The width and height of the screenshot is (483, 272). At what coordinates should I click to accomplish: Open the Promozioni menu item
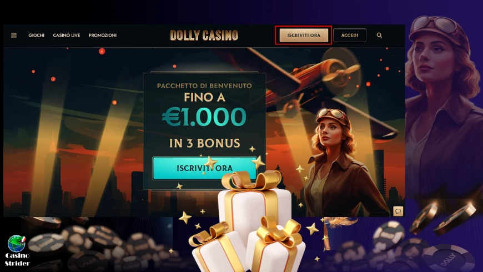[x=103, y=35]
